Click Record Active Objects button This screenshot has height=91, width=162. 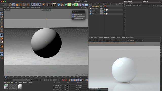pos(63,80)
